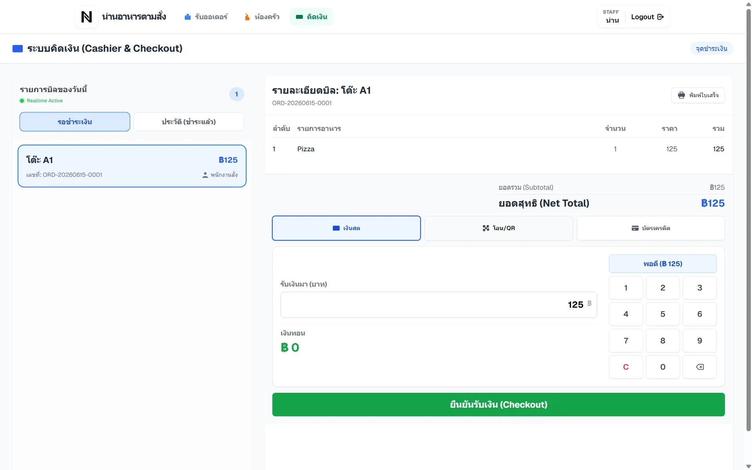This screenshot has height=470, width=752.
Task: Open the คิดเงิน cashier page
Action: pyautogui.click(x=312, y=17)
